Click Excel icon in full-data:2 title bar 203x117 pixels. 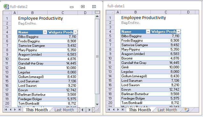click(x=6, y=7)
